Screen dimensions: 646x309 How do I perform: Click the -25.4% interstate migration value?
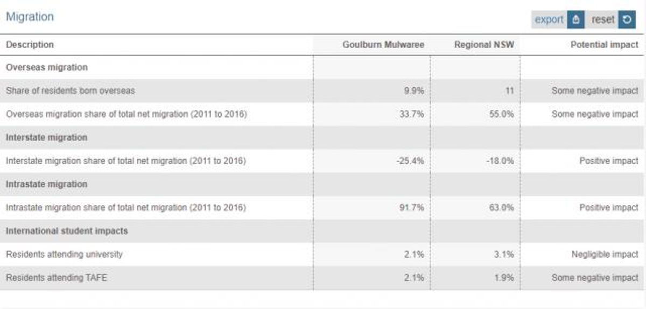412,160
